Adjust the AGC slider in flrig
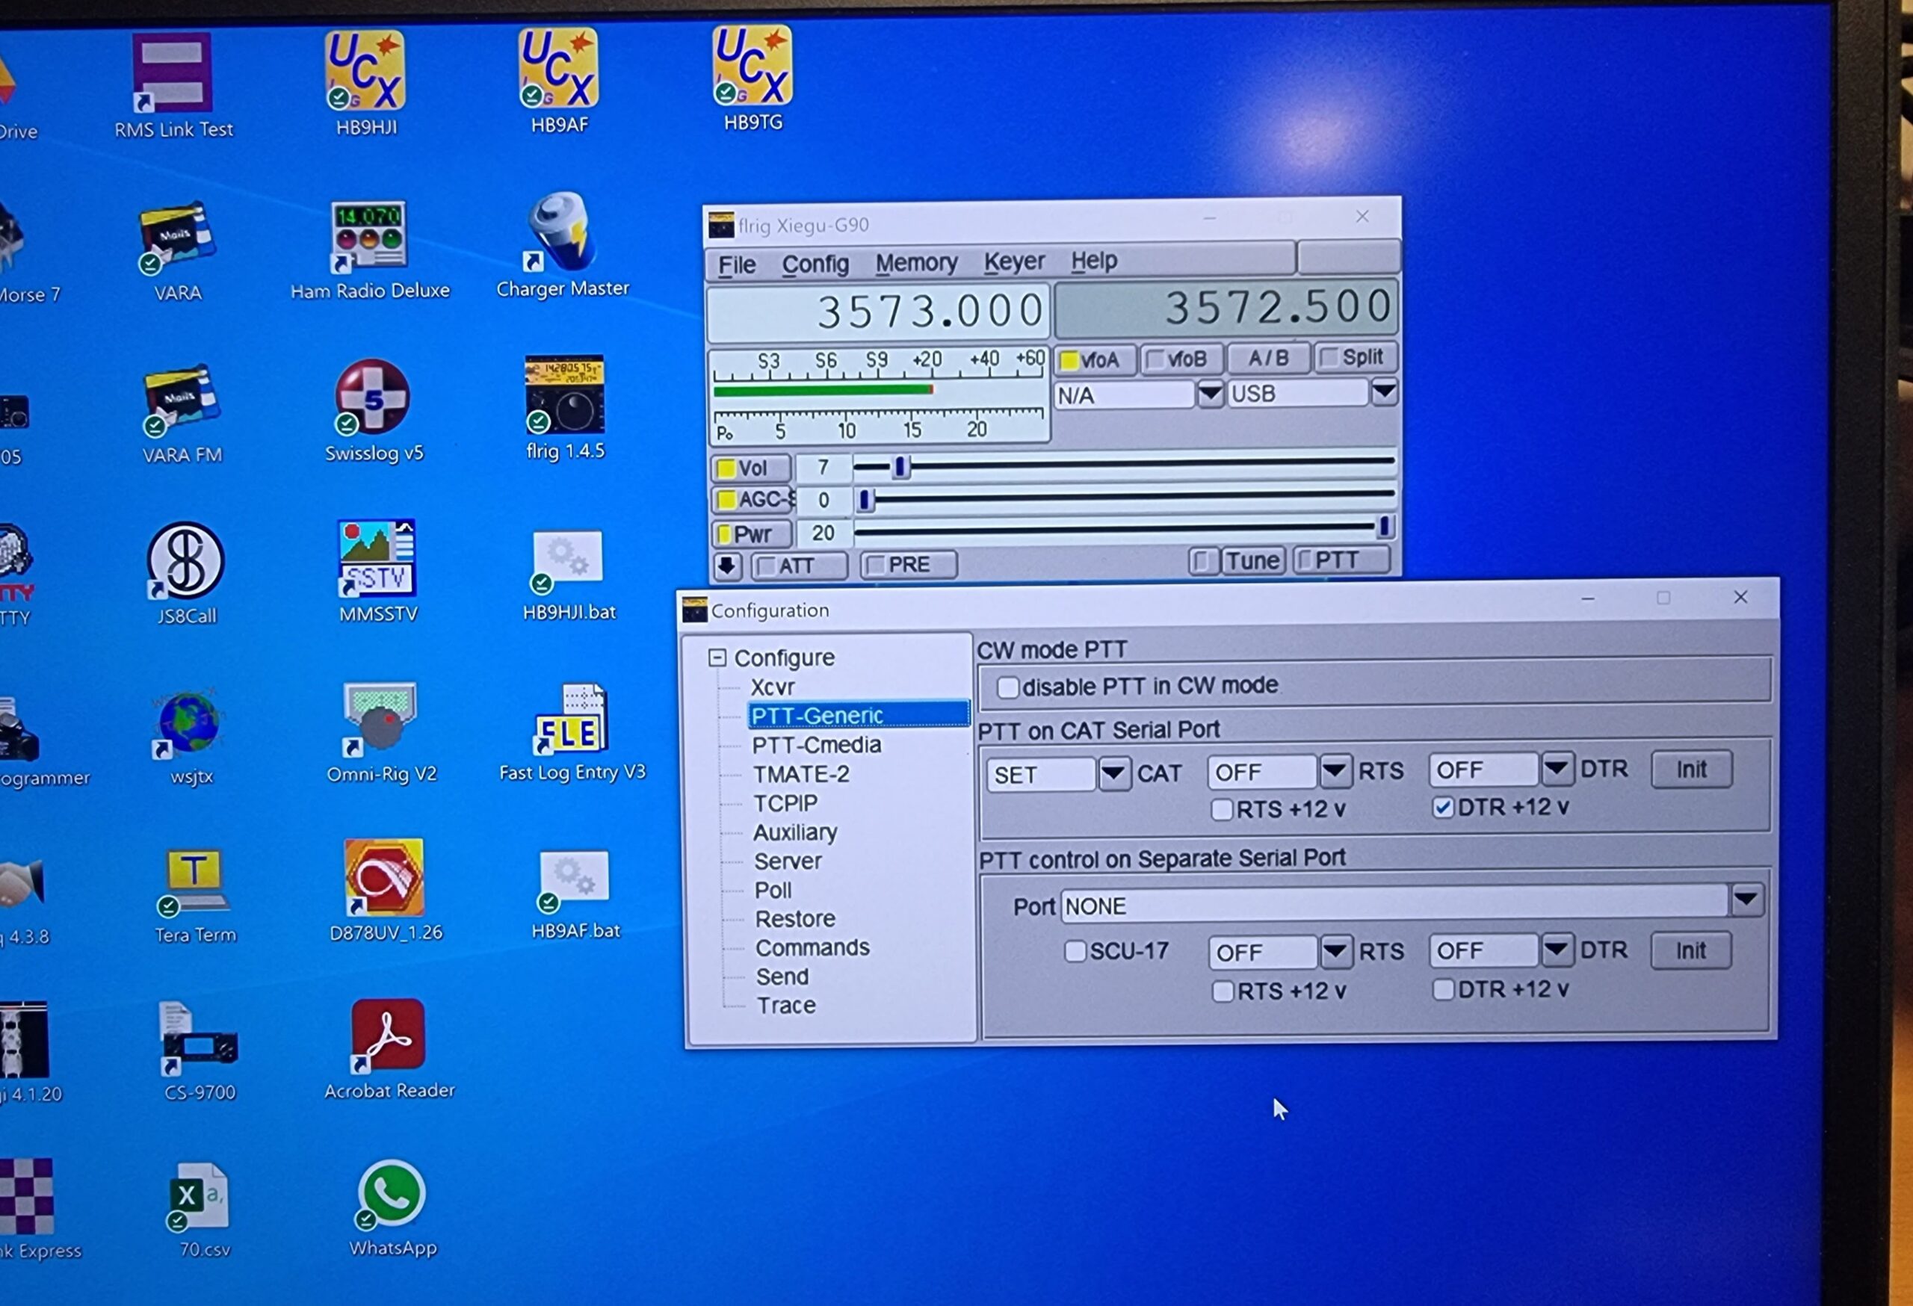1913x1306 pixels. (1124, 497)
